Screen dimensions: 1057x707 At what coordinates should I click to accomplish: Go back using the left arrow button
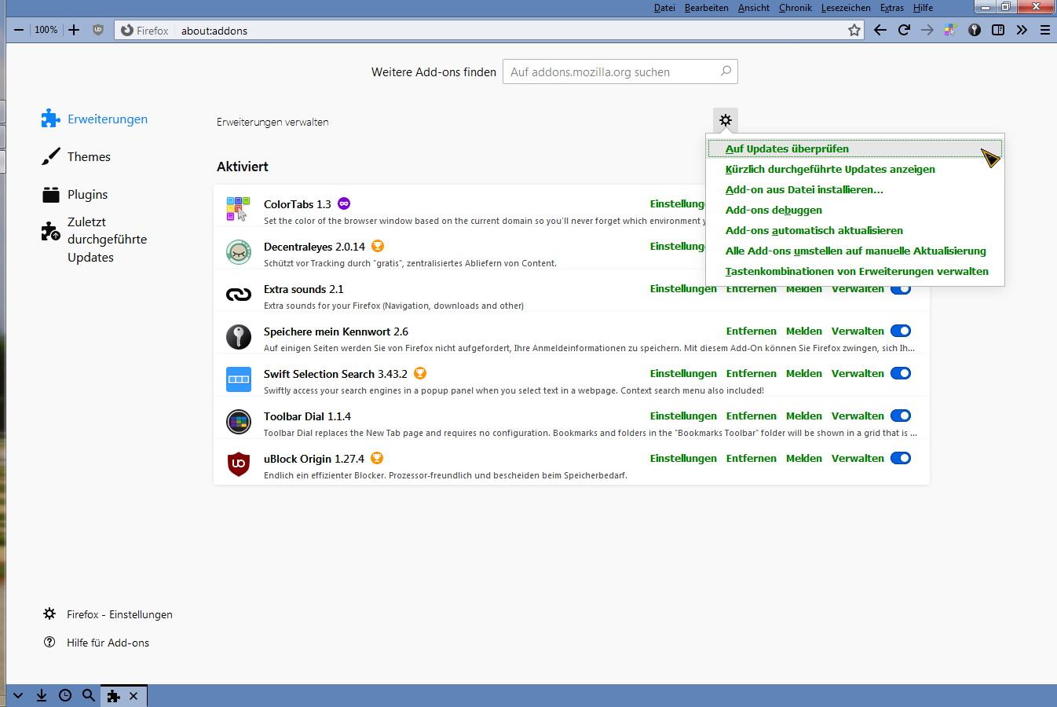pos(880,30)
